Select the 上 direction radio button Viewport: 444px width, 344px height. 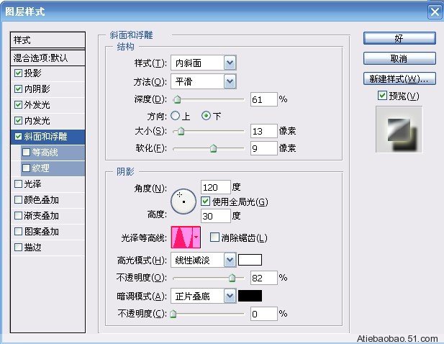point(175,115)
